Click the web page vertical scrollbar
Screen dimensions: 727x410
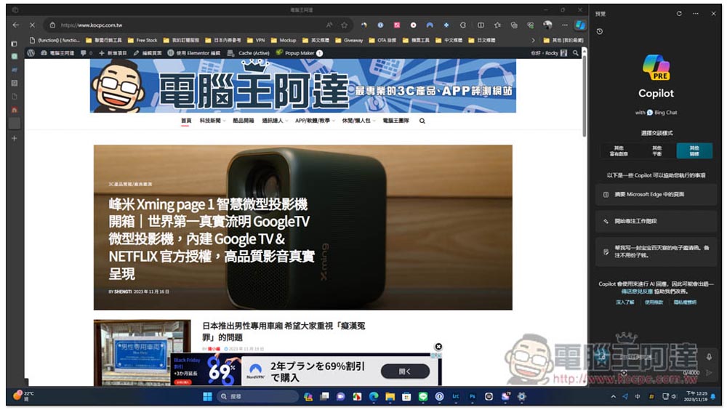[585, 97]
